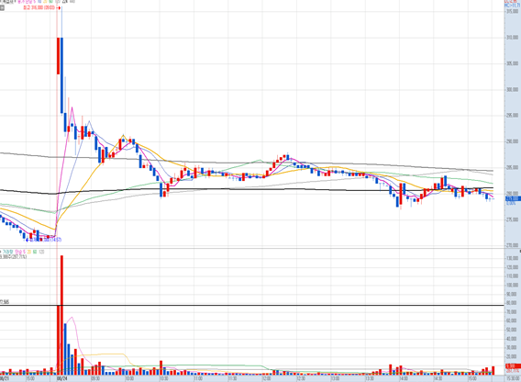Click the 09:30 time axis label

click(95, 378)
